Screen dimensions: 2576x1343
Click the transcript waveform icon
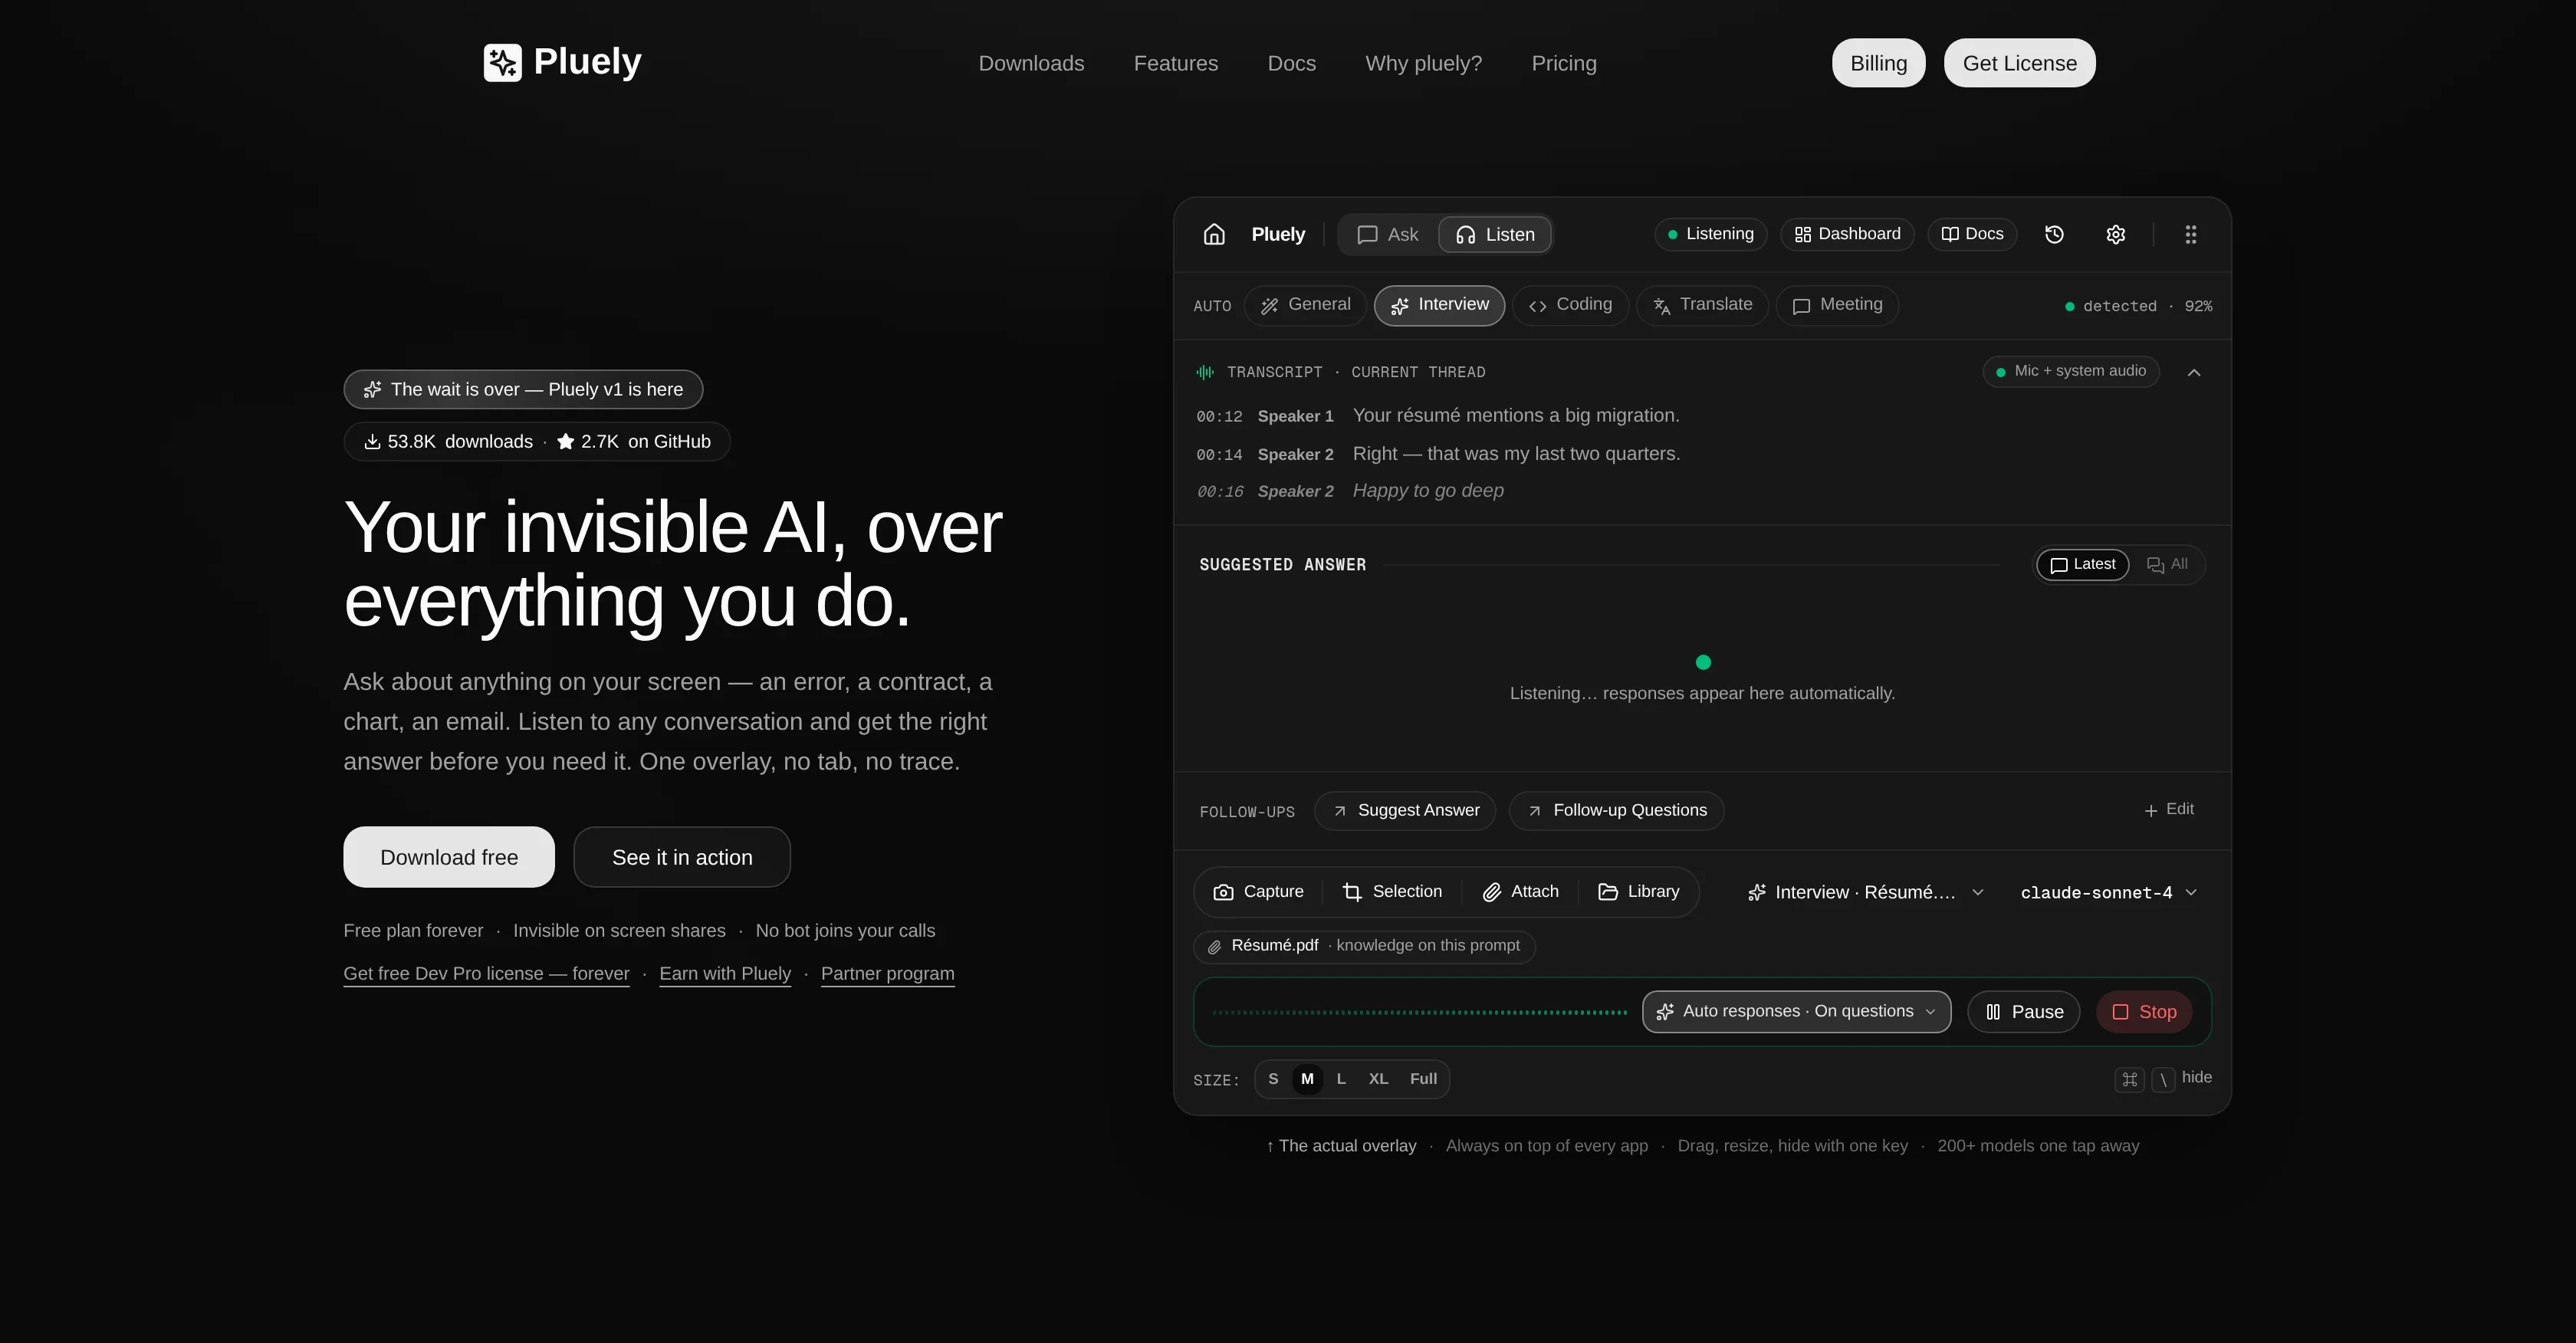coord(1205,372)
